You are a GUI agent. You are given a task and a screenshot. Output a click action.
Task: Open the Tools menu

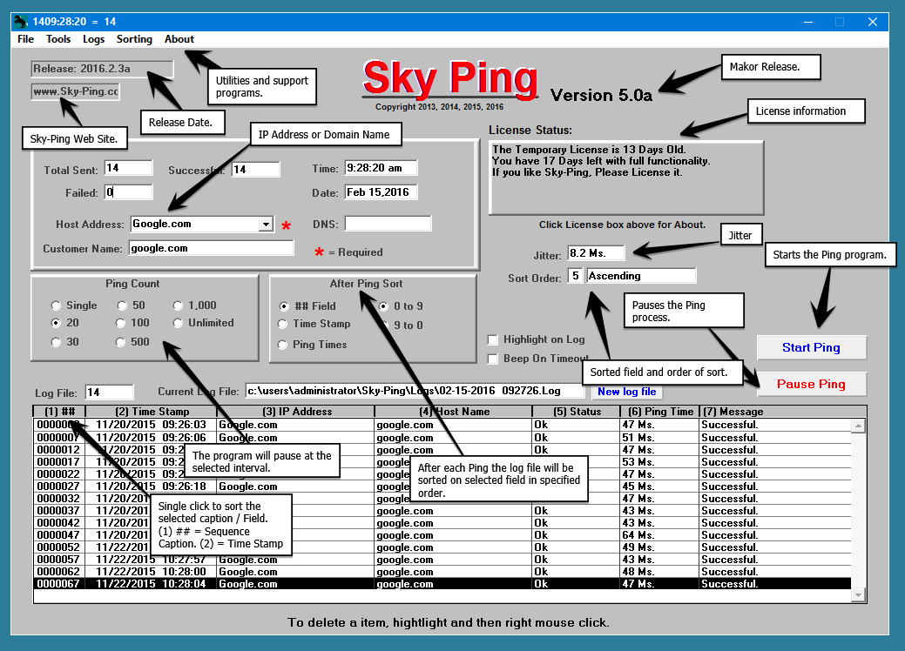[x=58, y=39]
